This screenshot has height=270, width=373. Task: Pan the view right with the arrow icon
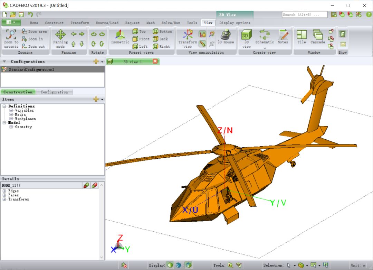tap(82, 34)
